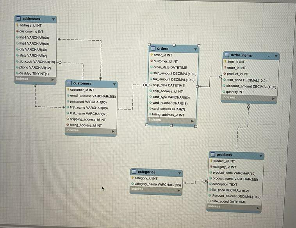This screenshot has height=228, width=296.
Task: Click order_id key icon in orders table
Action: point(152,55)
